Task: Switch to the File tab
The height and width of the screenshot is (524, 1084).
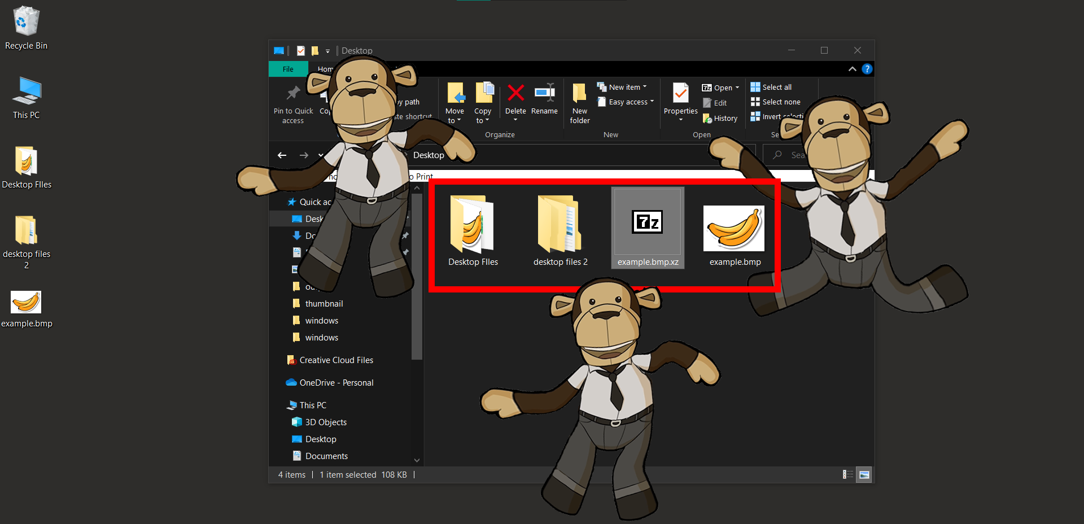Action: coord(288,68)
